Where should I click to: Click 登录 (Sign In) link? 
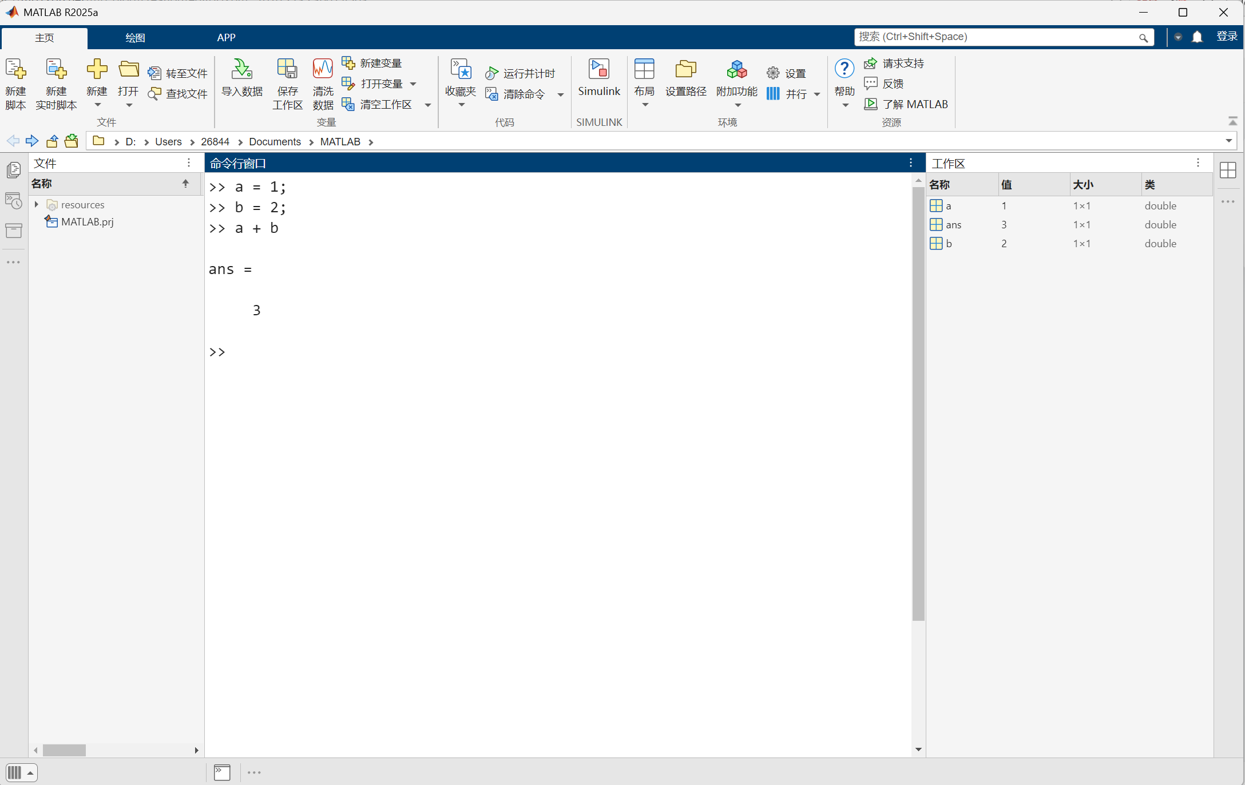point(1227,37)
